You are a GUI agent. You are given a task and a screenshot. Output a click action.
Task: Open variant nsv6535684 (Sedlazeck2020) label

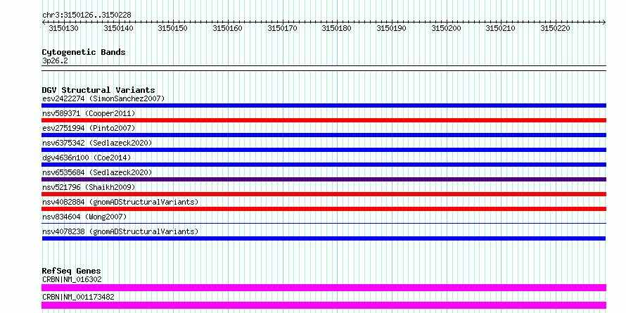97,172
